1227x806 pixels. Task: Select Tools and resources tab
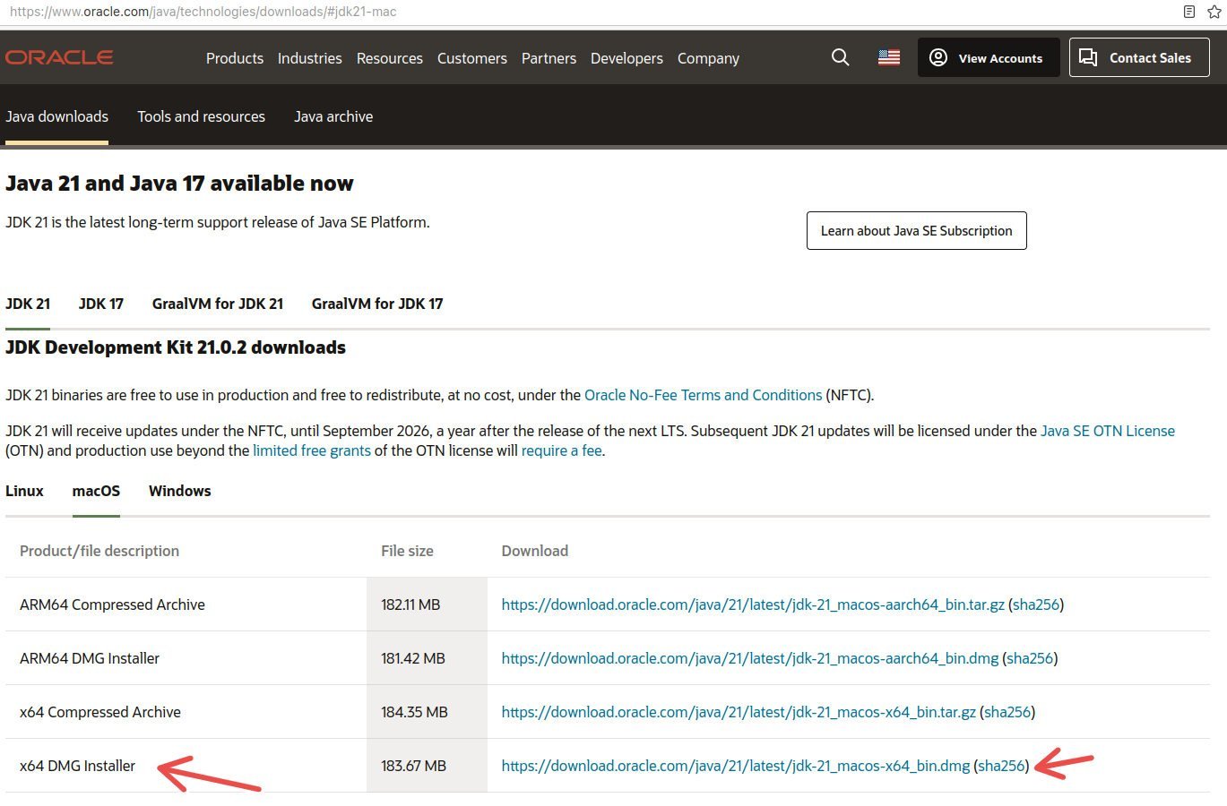pos(201,116)
